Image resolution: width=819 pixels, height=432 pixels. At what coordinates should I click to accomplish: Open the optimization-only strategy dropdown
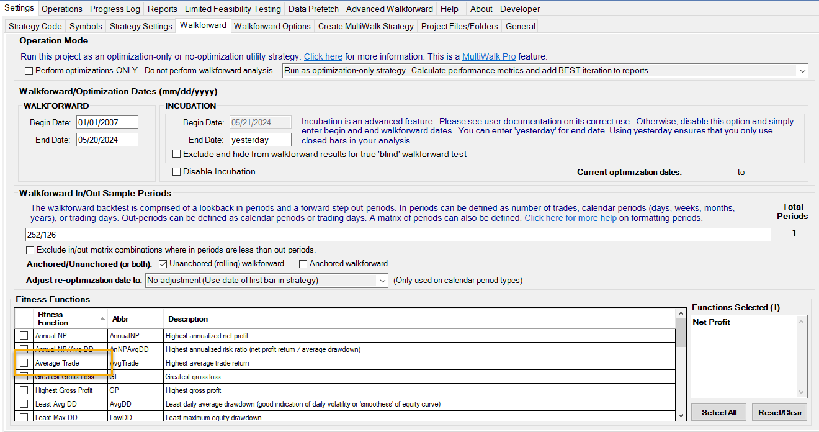pos(802,71)
